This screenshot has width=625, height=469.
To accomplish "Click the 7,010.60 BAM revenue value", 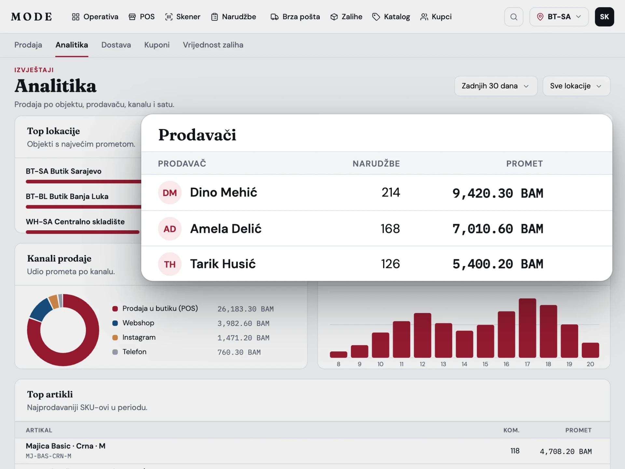I will coord(498,229).
